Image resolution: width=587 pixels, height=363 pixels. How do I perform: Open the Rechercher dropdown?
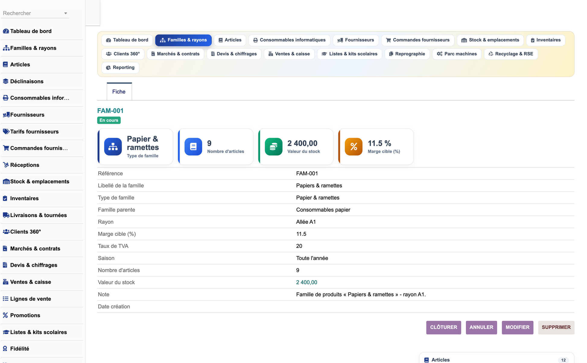[35, 13]
